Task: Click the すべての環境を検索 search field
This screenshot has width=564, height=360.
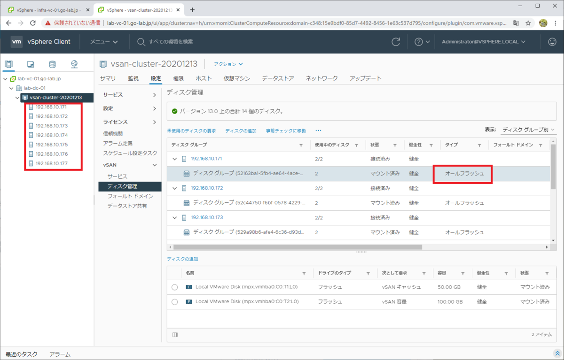Action: [171, 42]
